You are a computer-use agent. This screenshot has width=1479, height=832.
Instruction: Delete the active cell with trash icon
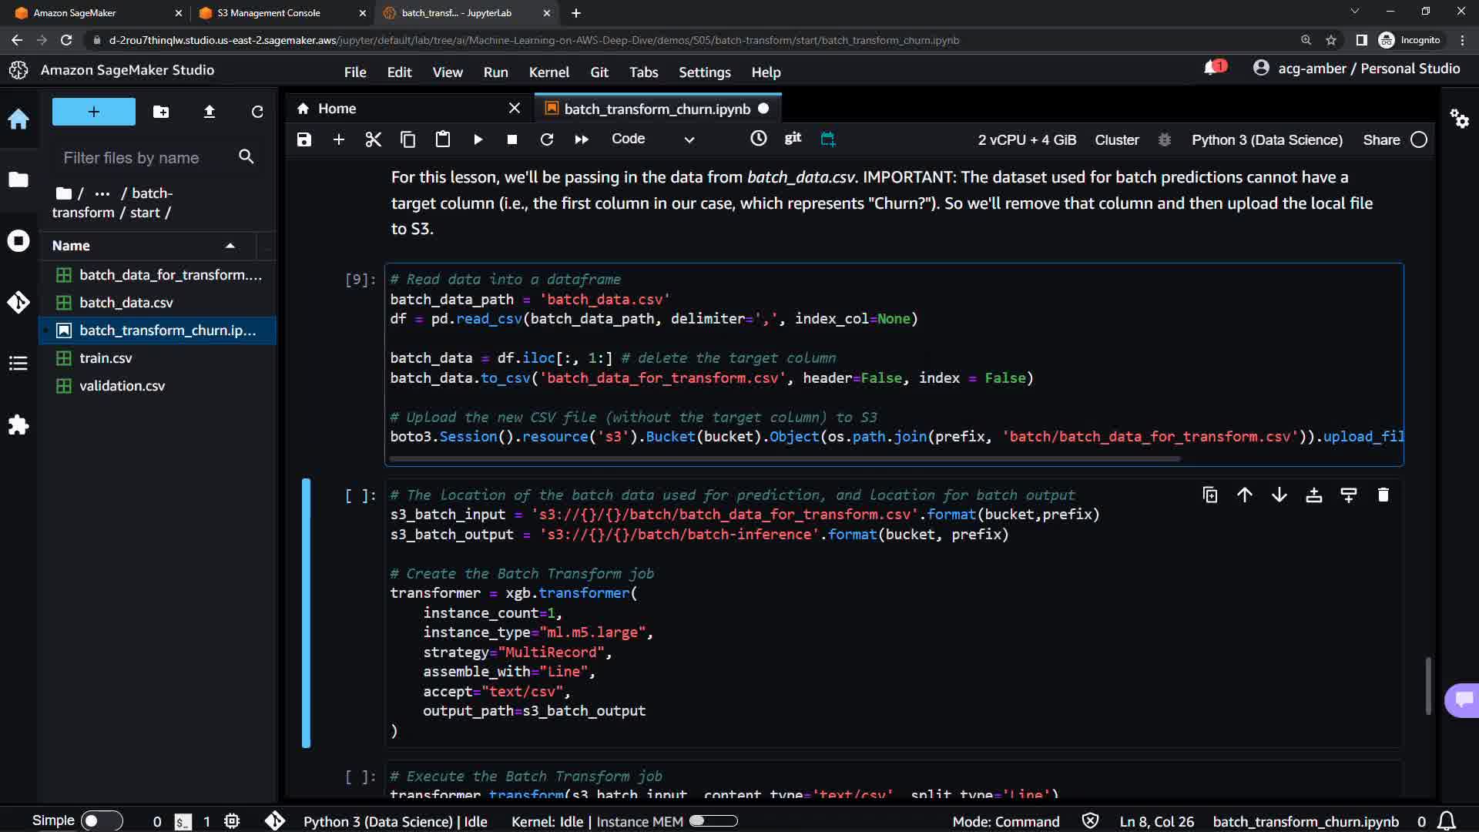coord(1383,495)
